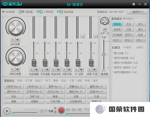Play 掌声(Num 2) sound effect

55,87
